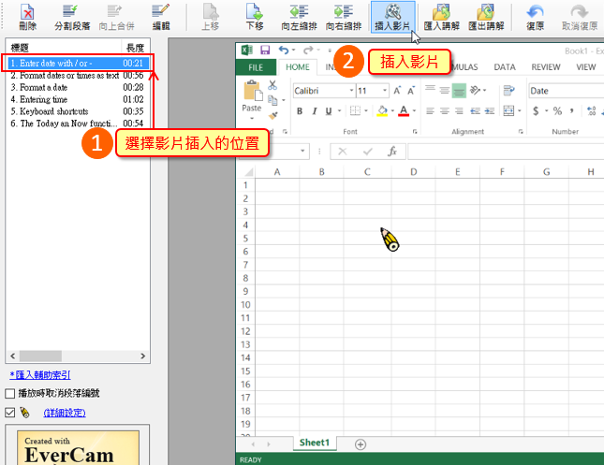Open the Calibri font name dropdown
604x465 pixels.
351,91
